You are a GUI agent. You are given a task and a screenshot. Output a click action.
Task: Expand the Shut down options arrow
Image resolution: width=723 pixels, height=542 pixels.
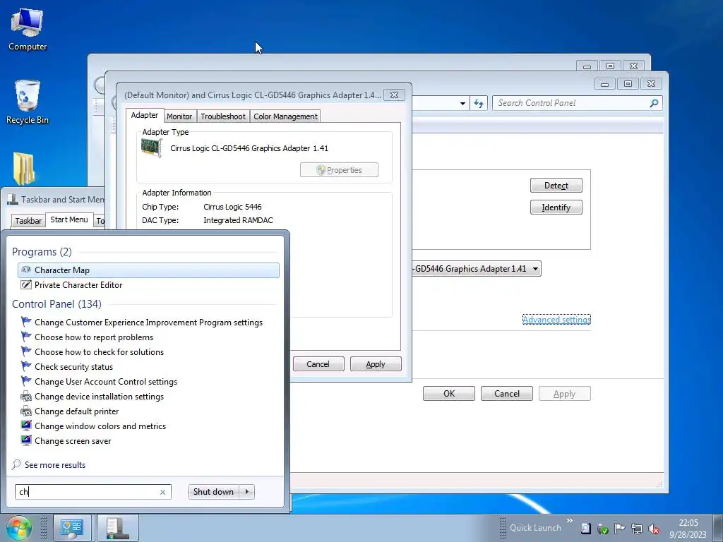pyautogui.click(x=247, y=492)
